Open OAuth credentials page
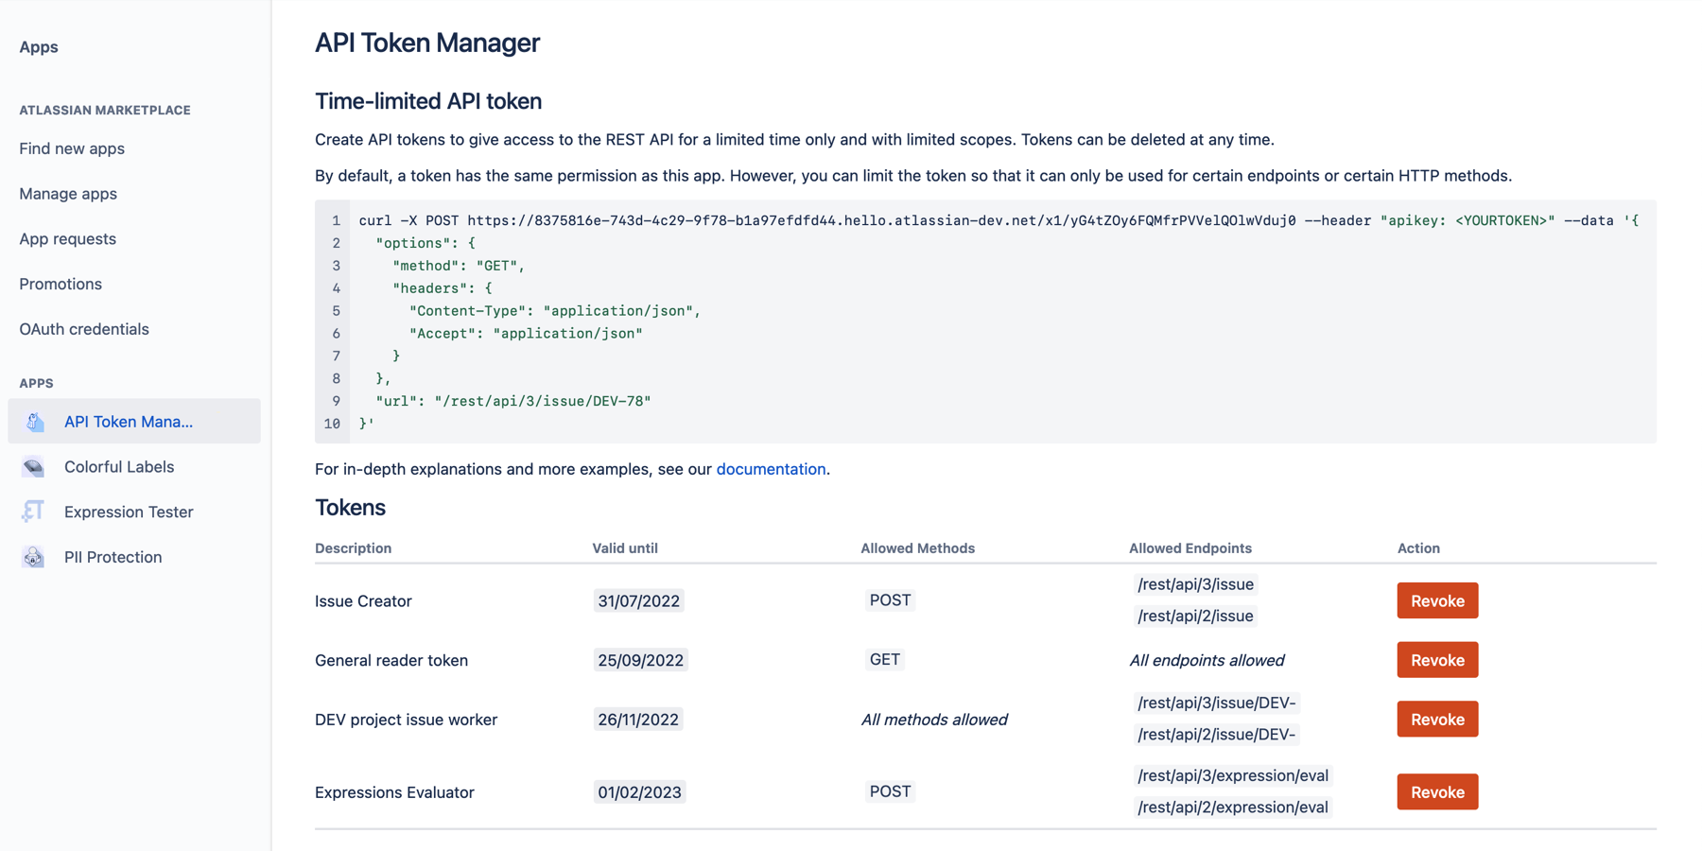Viewport: 1702px width, 851px height. coord(84,329)
